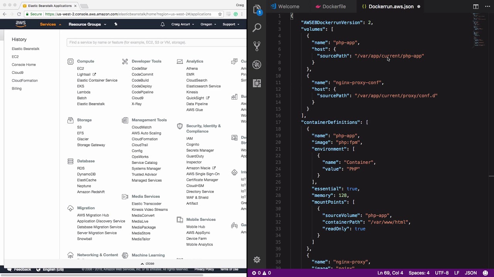
Task: Open DynamoDB service link
Action: 86,174
